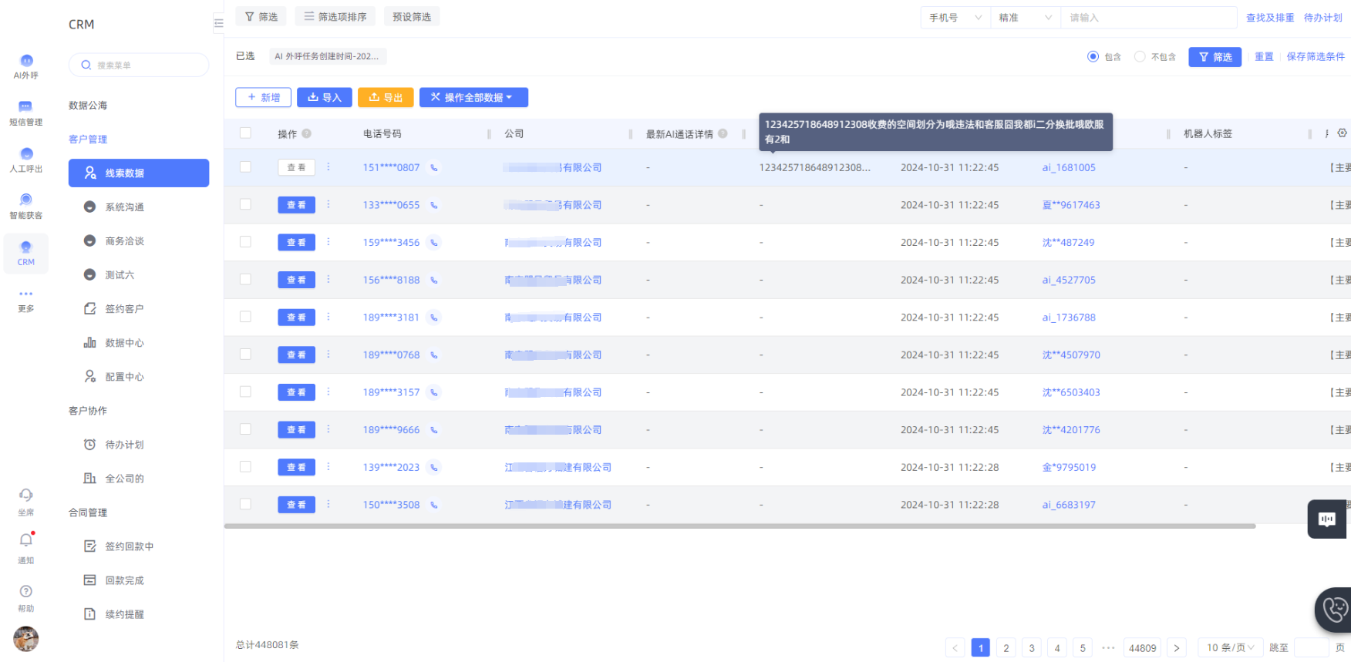Image resolution: width=1351 pixels, height=662 pixels.
Task: Click the collapse sidebar menu icon
Action: pos(218,24)
